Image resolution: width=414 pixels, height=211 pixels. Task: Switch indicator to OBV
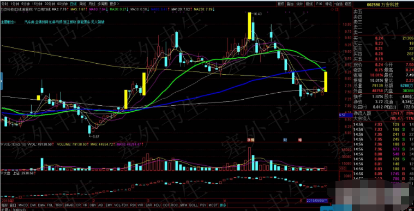[x=93, y=205]
